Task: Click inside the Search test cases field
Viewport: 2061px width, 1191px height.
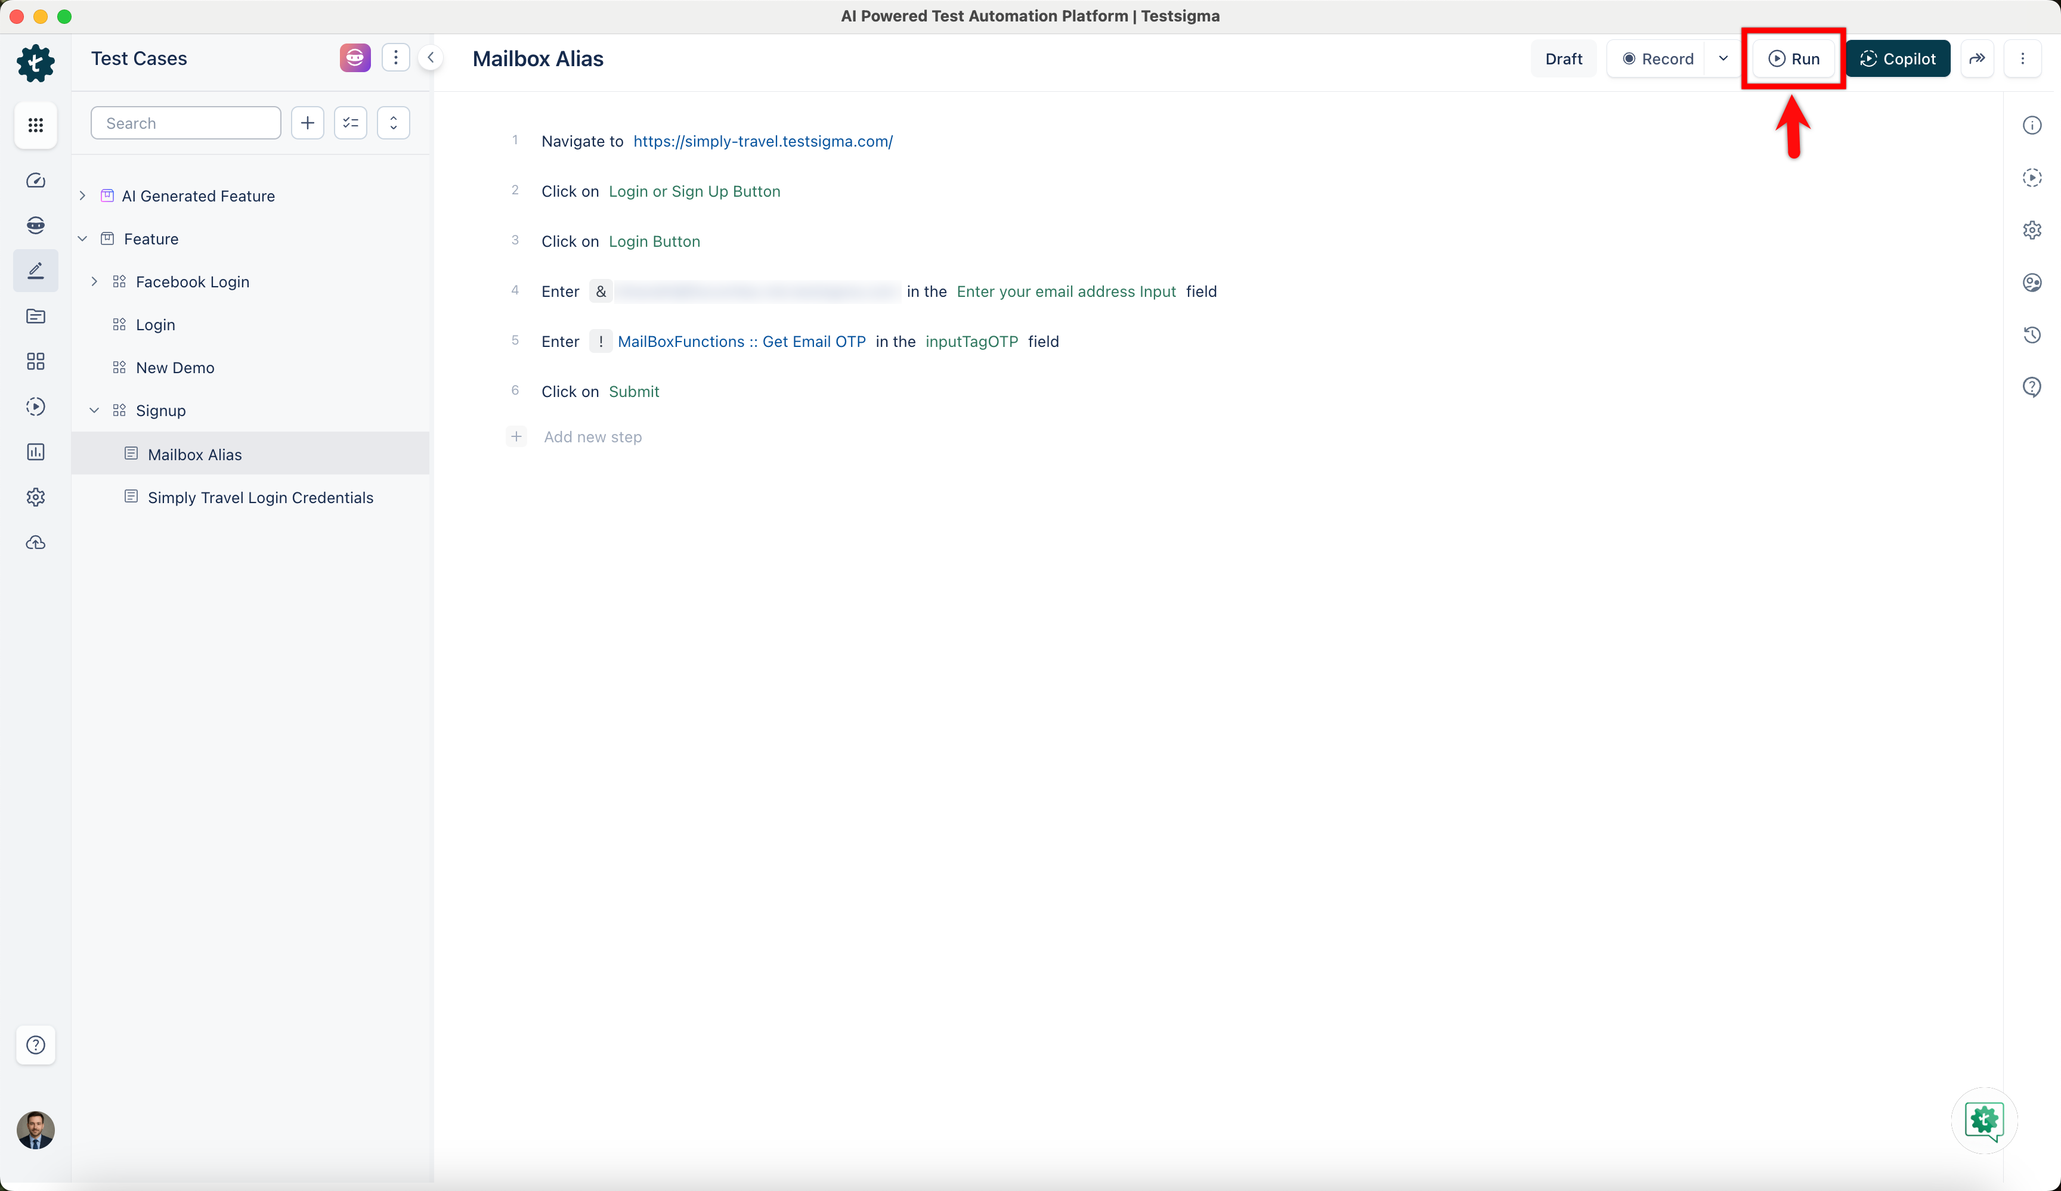Action: click(185, 123)
